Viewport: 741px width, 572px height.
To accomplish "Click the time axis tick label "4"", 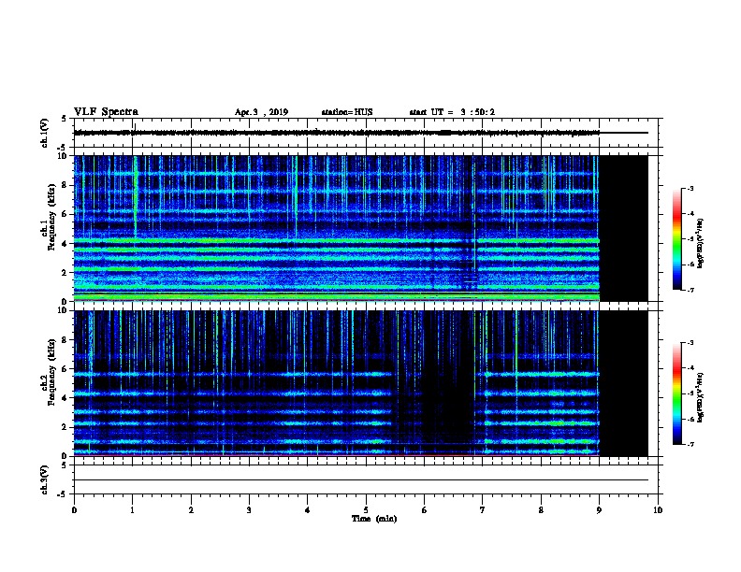I will (x=307, y=510).
